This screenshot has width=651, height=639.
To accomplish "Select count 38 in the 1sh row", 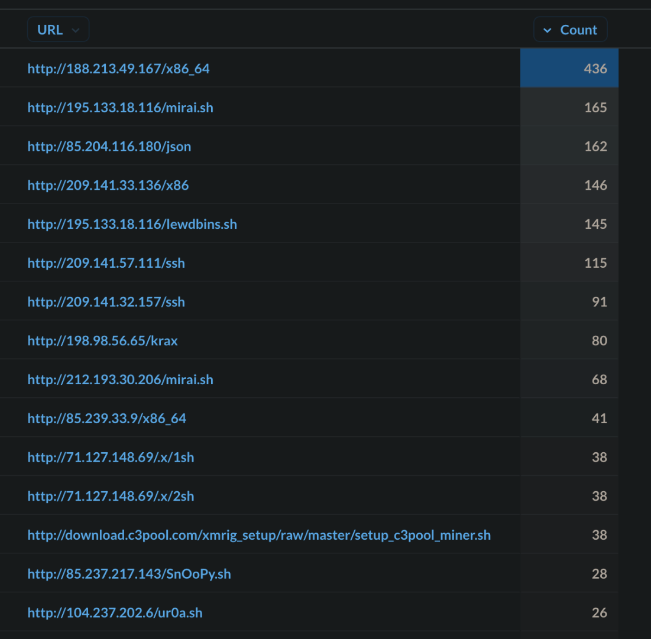I will [x=569, y=457].
